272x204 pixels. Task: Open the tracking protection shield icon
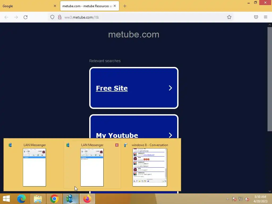[x=52, y=17]
